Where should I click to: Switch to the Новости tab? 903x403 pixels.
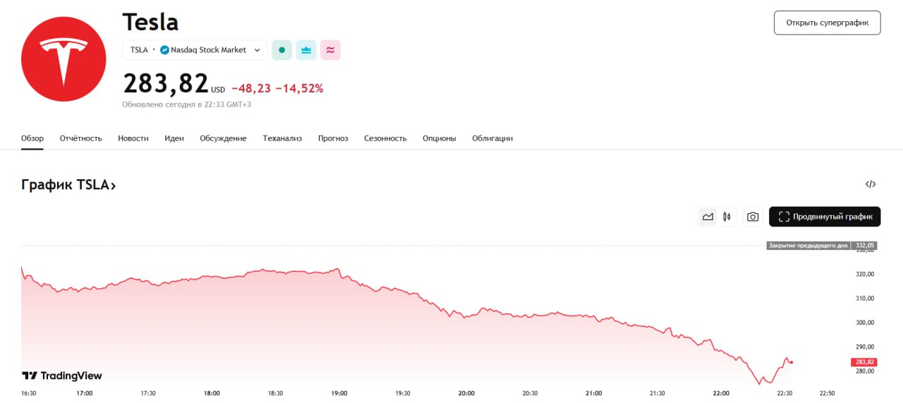coord(133,138)
